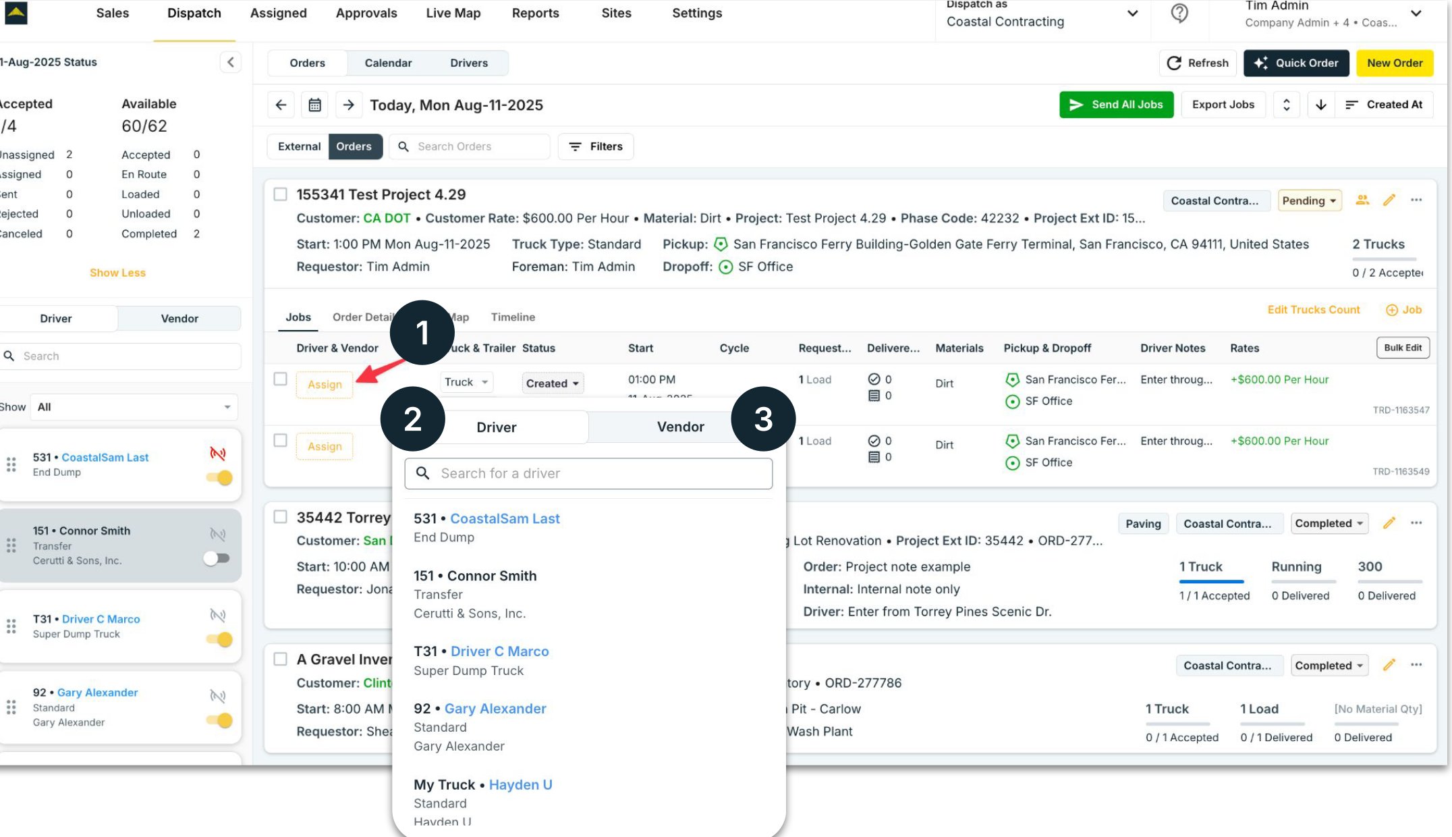Click drag handle on CoastalSam Last card
Screen dimensions: 1452x837
[11, 464]
